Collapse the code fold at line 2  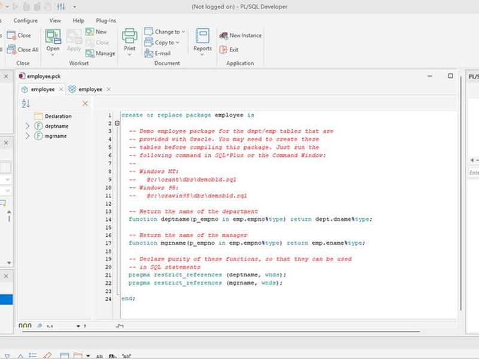(x=117, y=123)
